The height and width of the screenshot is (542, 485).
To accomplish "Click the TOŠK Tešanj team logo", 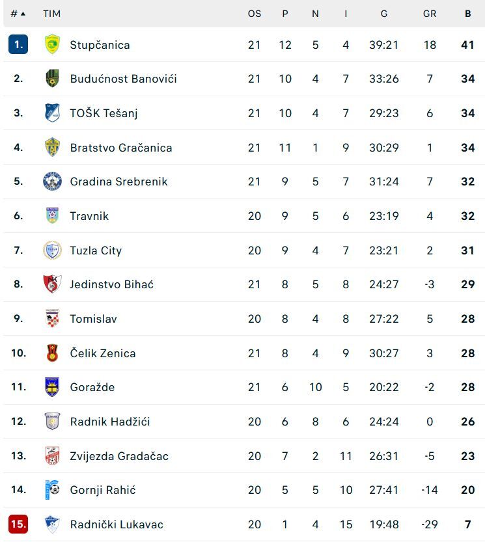I will [52, 113].
